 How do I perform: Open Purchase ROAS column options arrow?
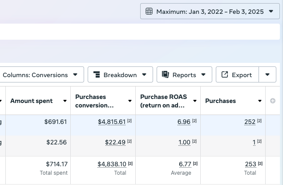[195, 101]
